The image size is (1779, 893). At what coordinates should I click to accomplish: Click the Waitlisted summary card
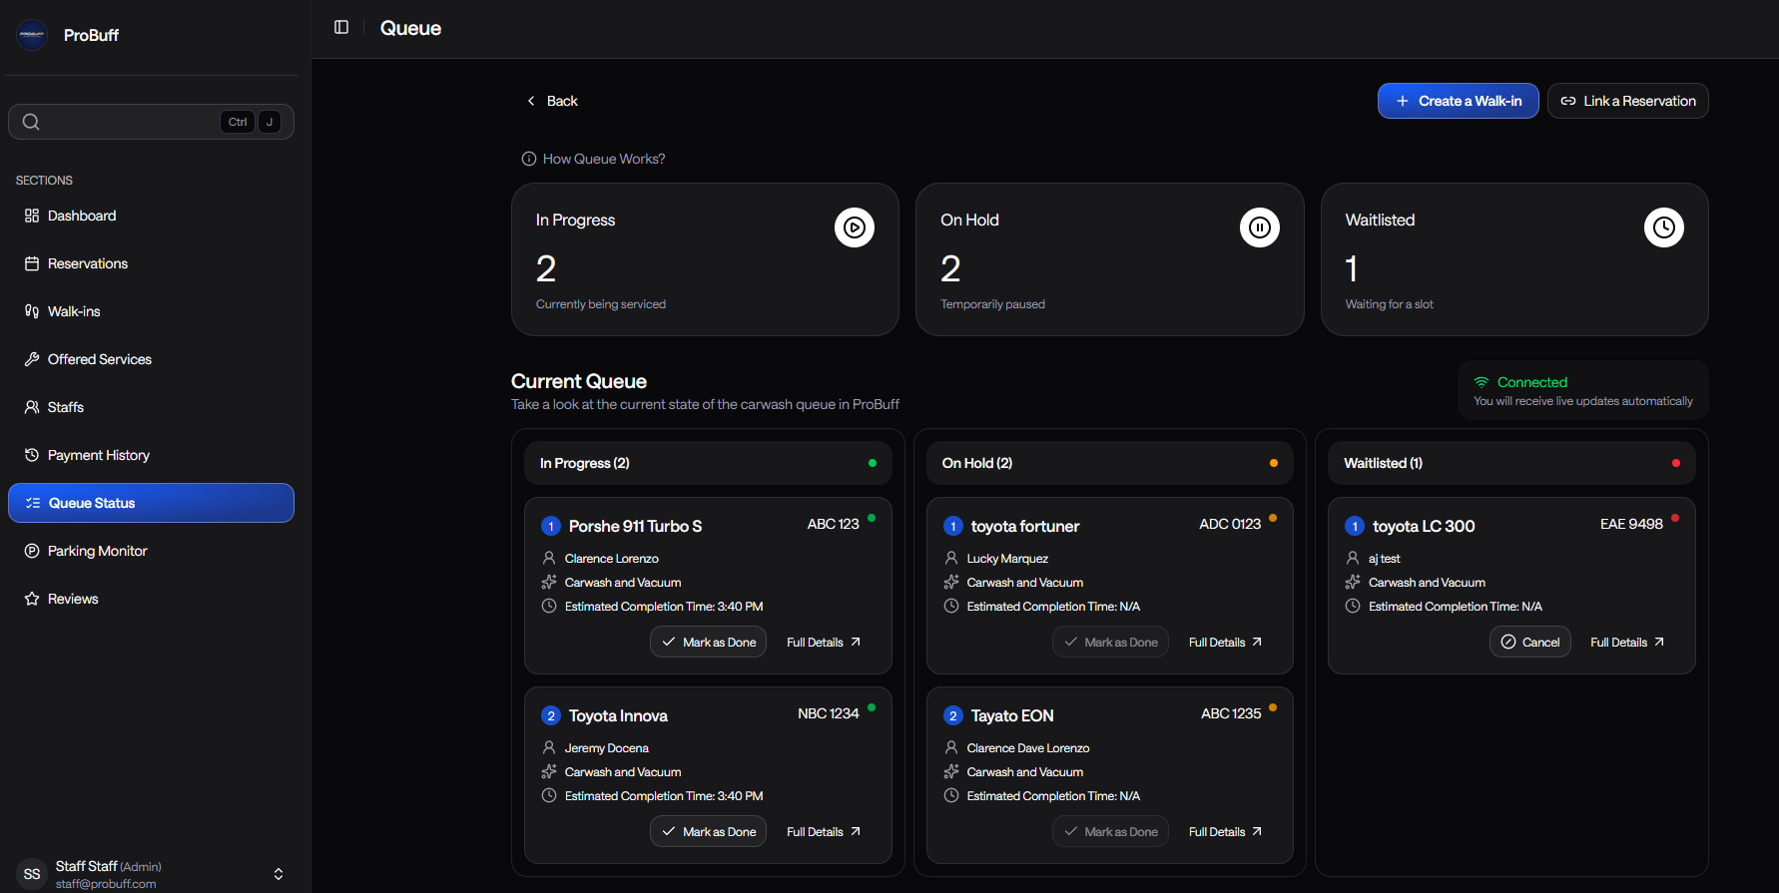(x=1514, y=259)
